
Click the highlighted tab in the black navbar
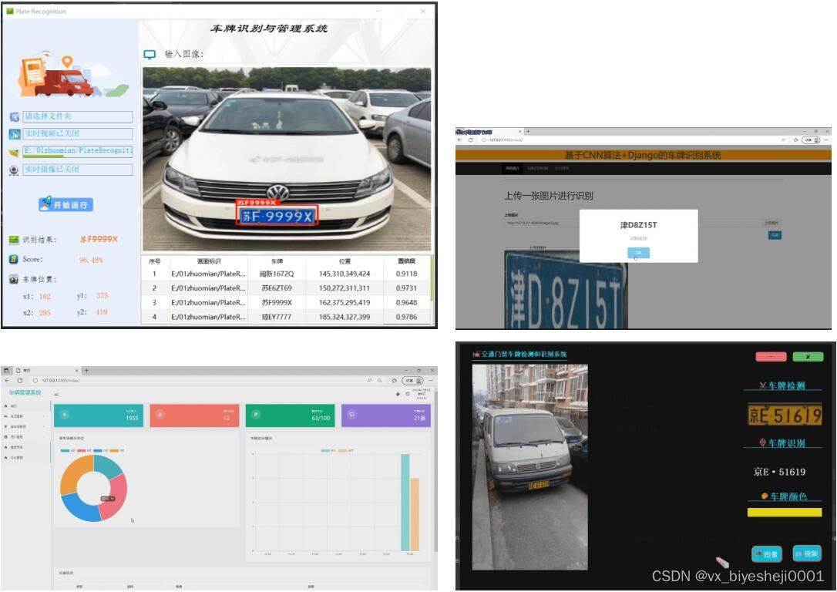513,168
